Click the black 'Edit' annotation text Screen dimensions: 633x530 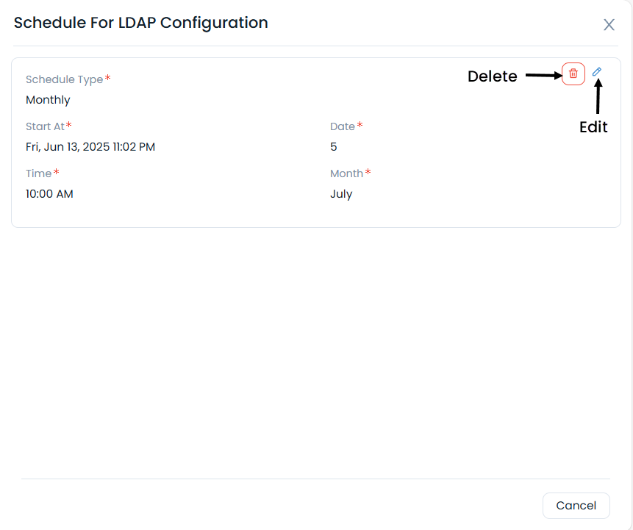593,127
